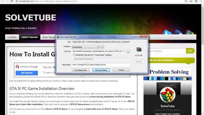Click the Twitter social icon

pos(167,32)
